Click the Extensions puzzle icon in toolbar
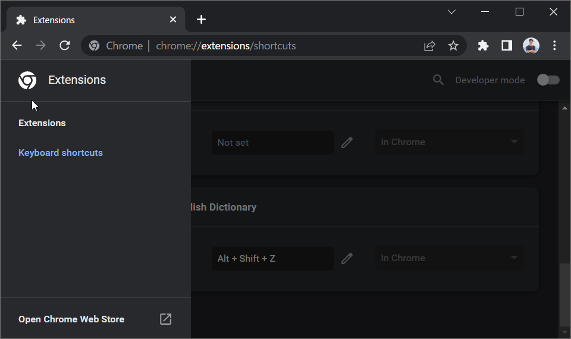 pos(483,46)
